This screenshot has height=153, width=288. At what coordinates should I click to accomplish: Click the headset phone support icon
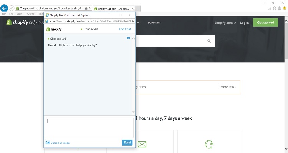point(209,145)
